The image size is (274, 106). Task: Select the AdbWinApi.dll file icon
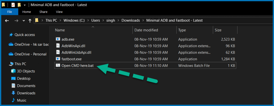(58, 46)
